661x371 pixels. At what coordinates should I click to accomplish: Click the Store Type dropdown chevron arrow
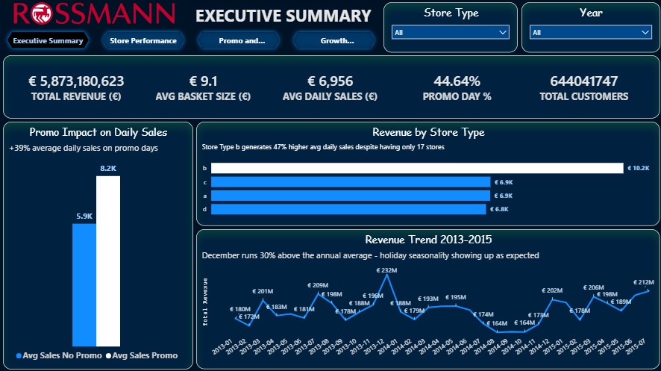click(x=503, y=32)
